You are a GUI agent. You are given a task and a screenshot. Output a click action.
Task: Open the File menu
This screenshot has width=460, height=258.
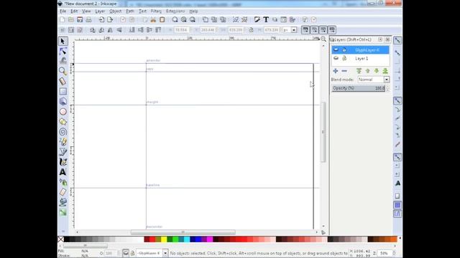pyautogui.click(x=63, y=11)
